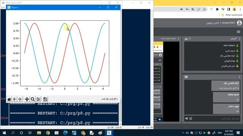
Task: Send the chat message with the arrow icon
Action: point(186,118)
